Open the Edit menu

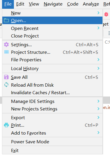(20, 4)
